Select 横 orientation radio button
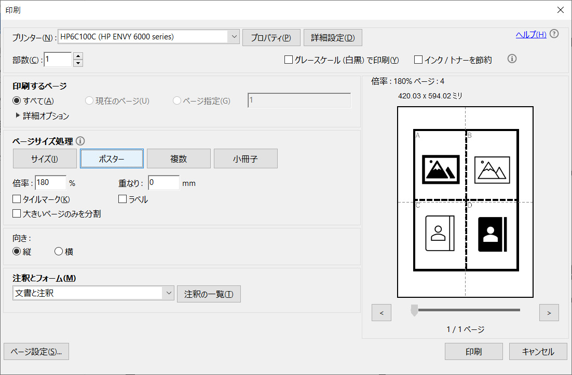 point(59,252)
